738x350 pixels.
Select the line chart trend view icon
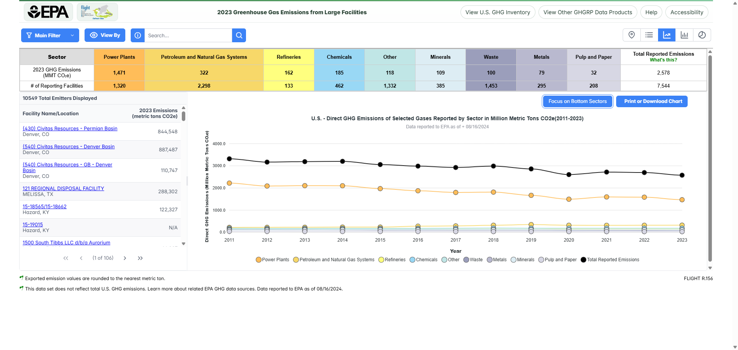tap(667, 35)
